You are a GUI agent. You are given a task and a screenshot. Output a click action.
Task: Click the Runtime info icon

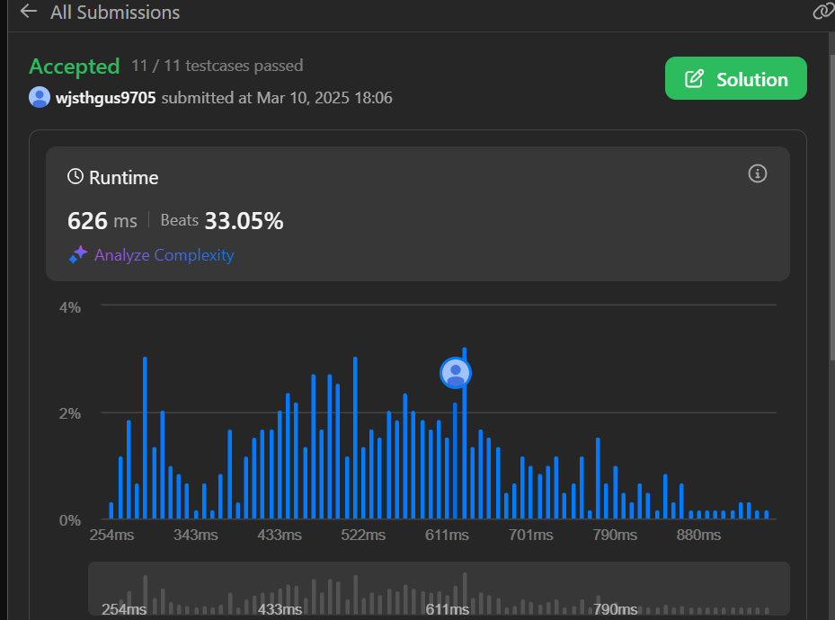[757, 173]
